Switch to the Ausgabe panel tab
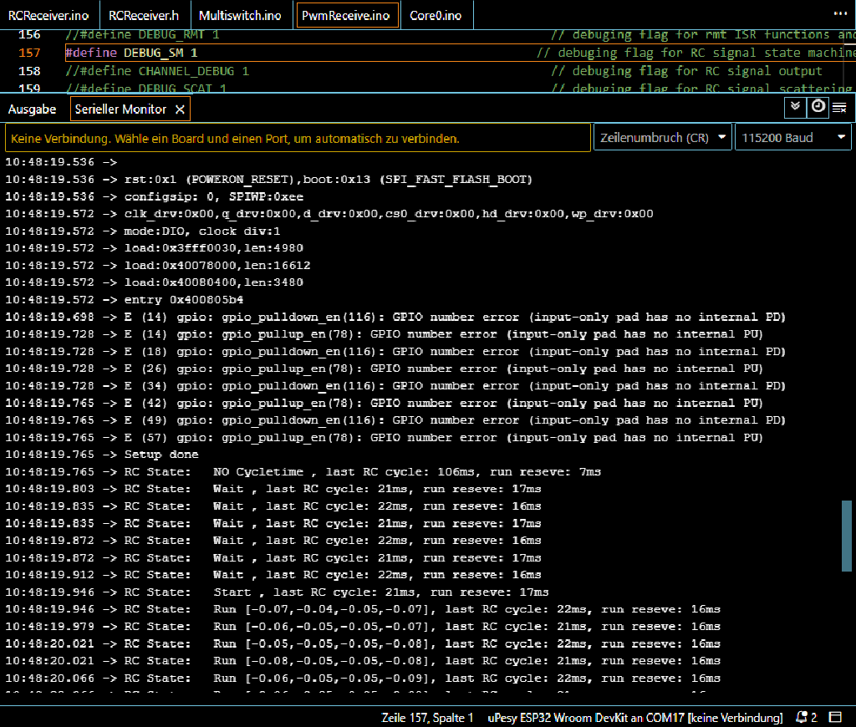856x727 pixels. tap(33, 109)
